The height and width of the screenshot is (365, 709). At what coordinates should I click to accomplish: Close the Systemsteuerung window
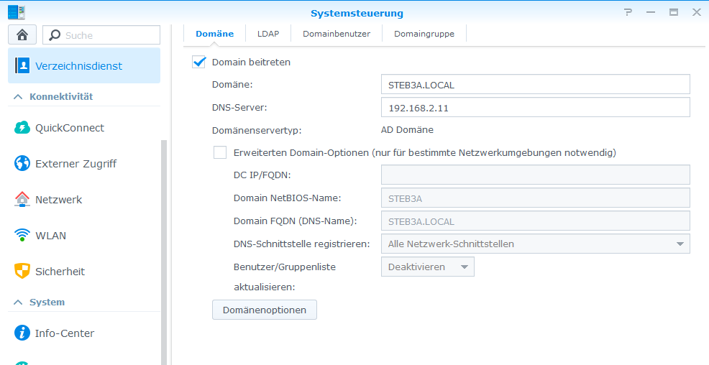697,13
